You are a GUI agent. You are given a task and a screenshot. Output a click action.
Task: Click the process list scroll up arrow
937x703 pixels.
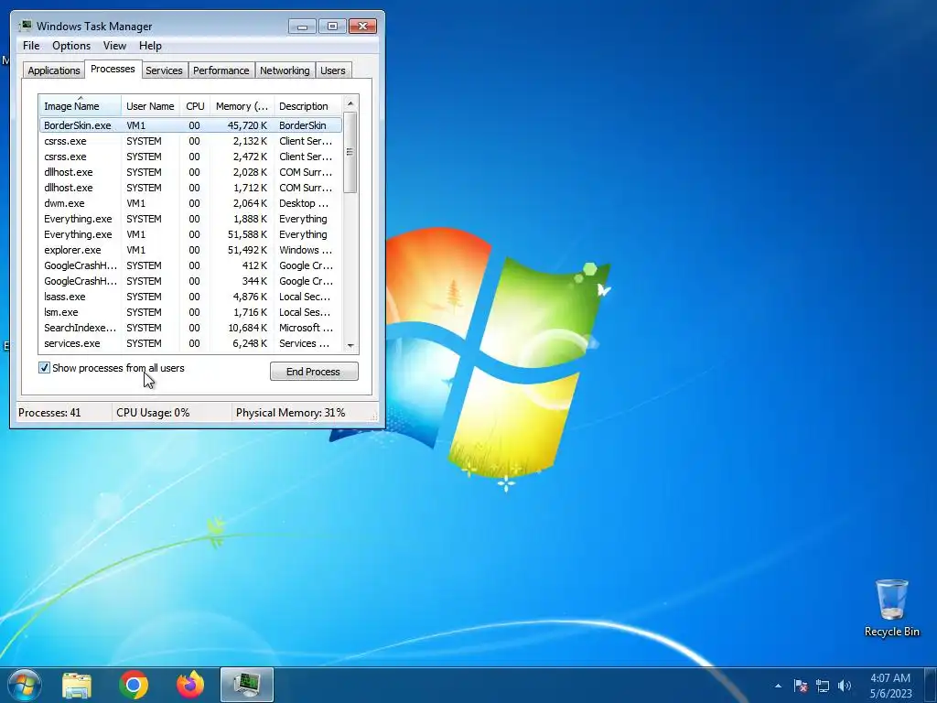click(x=350, y=103)
